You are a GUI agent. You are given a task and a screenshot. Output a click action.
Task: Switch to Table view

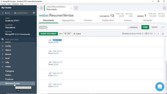point(77,34)
